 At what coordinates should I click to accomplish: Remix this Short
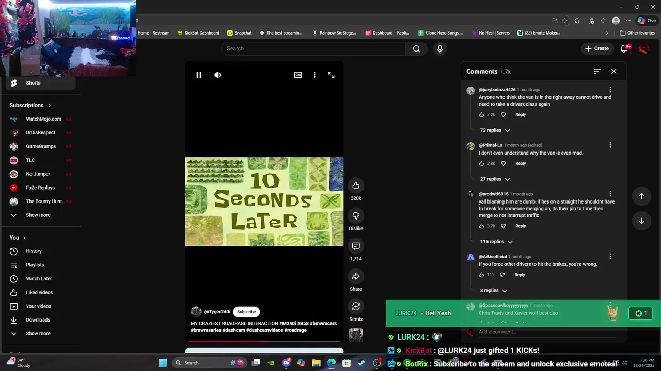356,307
